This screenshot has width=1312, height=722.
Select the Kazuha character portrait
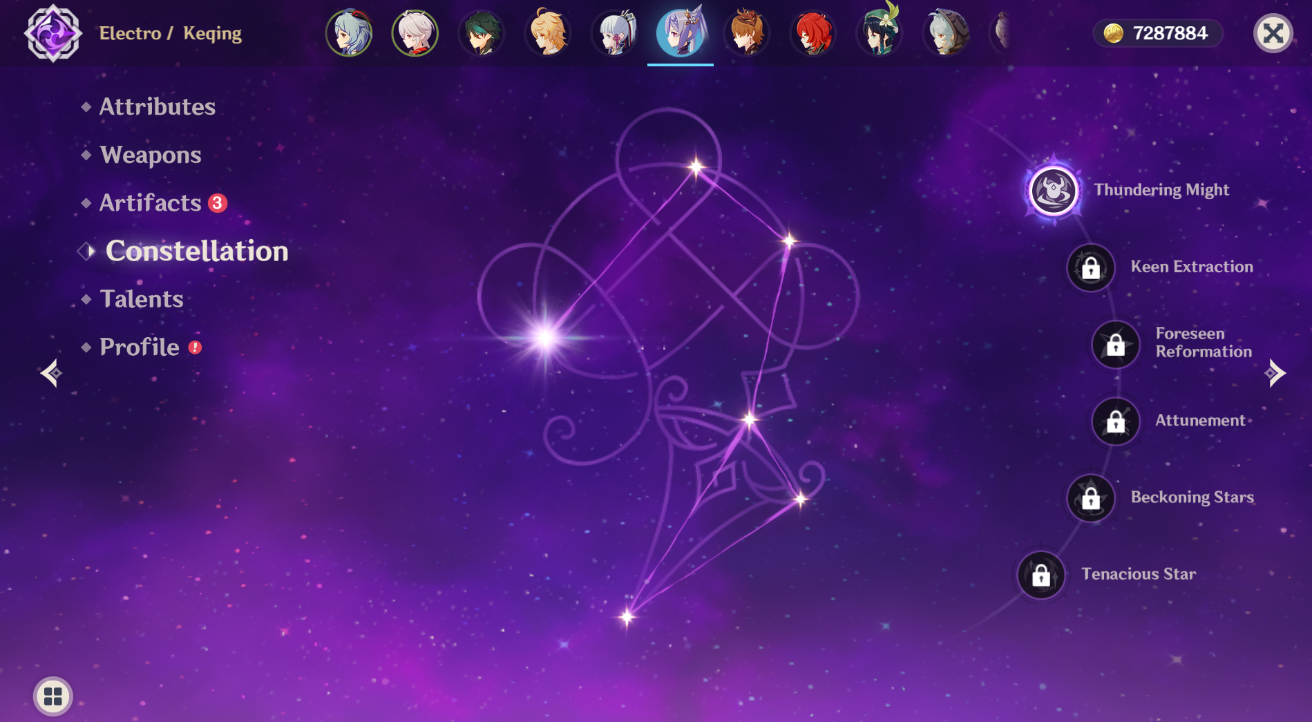[415, 32]
